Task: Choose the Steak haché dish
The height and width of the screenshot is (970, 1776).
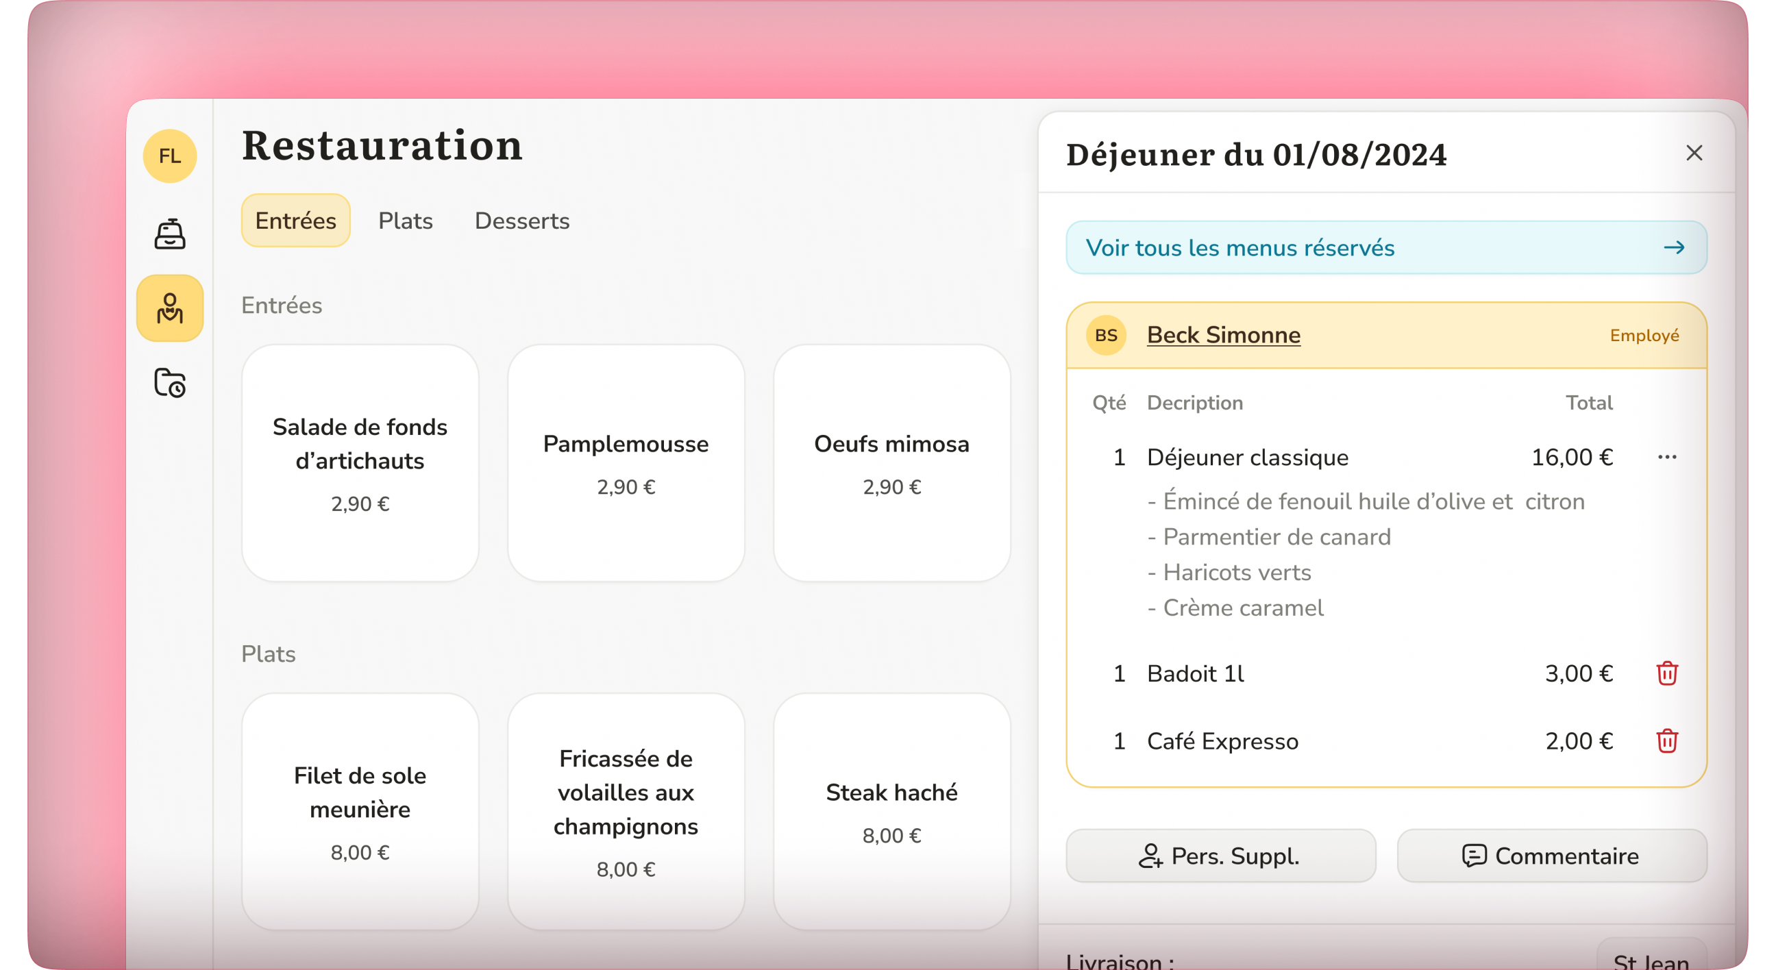Action: tap(891, 811)
